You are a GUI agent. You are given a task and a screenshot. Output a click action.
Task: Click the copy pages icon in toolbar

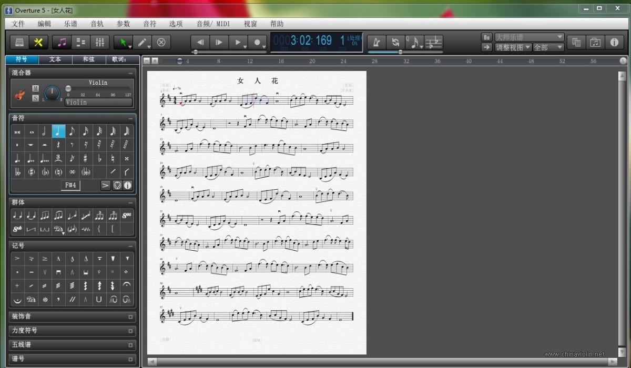[x=576, y=43]
